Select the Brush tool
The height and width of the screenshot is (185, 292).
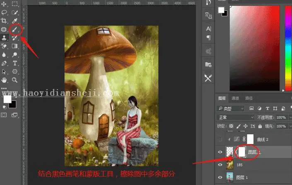[14, 29]
